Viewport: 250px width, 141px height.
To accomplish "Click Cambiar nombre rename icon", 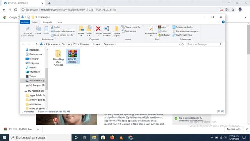I will click(107, 31).
